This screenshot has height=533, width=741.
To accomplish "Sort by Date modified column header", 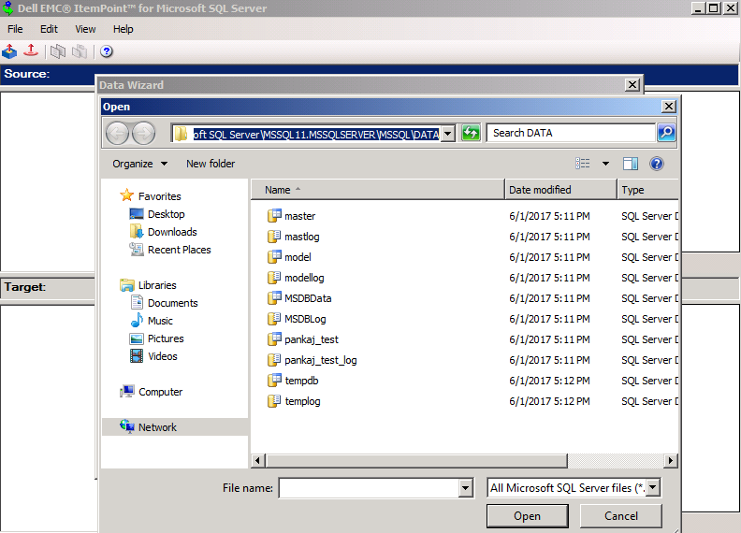I will point(561,190).
